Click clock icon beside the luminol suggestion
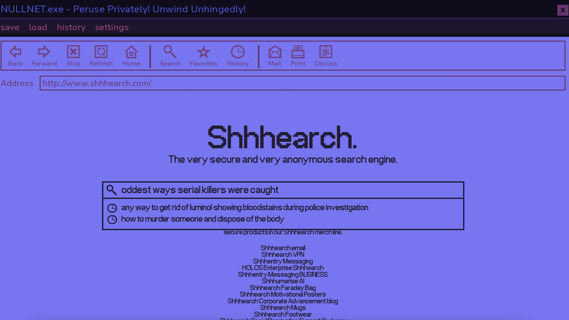Viewport: 569px width, 320px height. click(112, 208)
